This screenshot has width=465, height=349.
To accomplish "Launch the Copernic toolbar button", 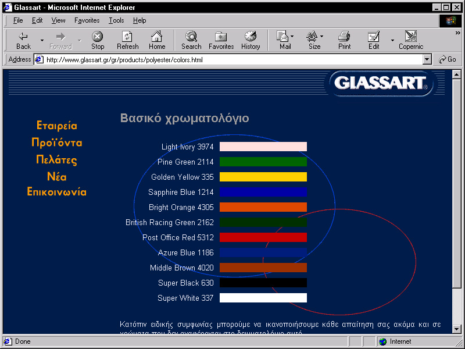I will click(411, 40).
